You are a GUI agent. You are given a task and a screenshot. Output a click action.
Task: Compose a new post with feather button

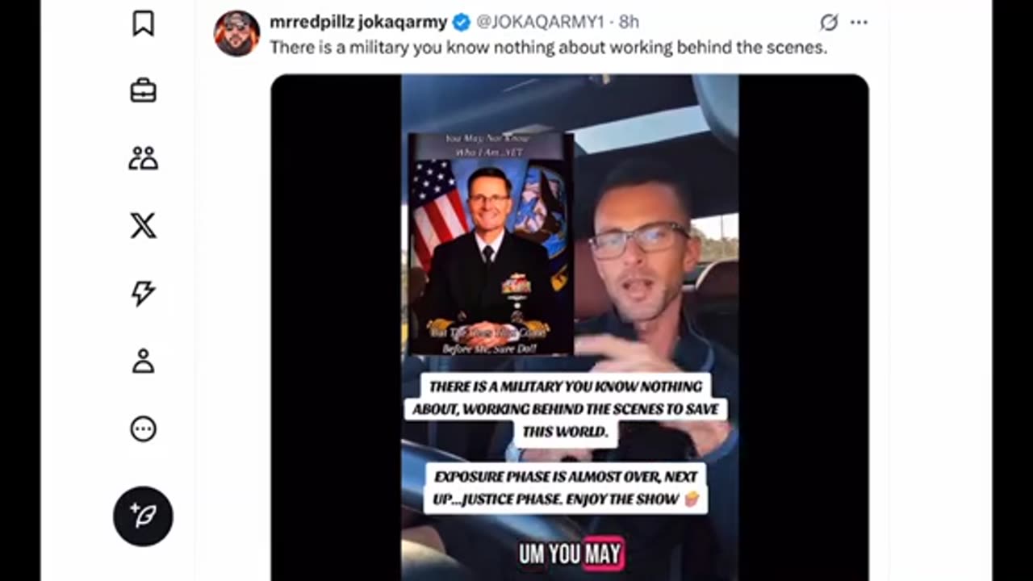pos(143,516)
